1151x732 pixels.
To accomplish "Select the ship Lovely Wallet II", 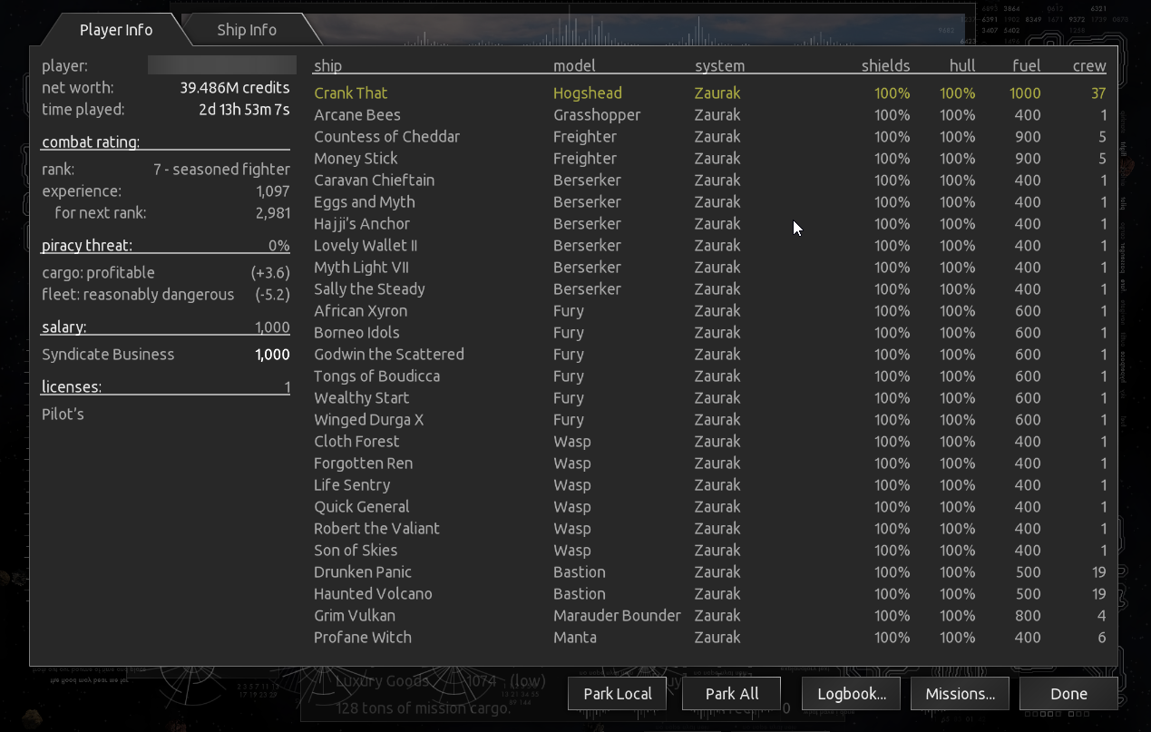I will click(710, 246).
